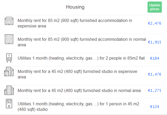The width and height of the screenshot is (167, 115).
Task: Open the €1,476 studio price link
Action: point(154,74)
